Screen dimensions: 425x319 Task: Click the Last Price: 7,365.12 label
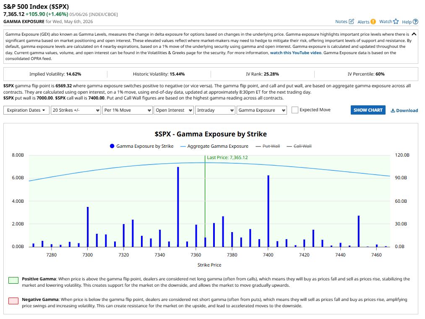[227, 157]
